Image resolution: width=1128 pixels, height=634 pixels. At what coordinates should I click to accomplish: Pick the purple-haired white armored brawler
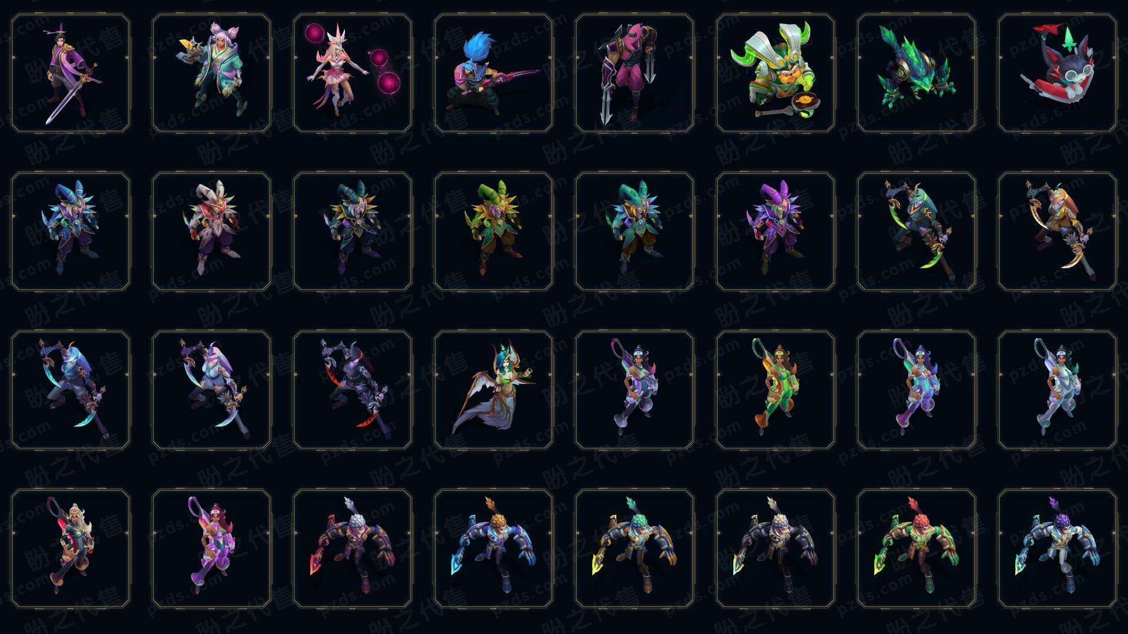(x=1057, y=548)
